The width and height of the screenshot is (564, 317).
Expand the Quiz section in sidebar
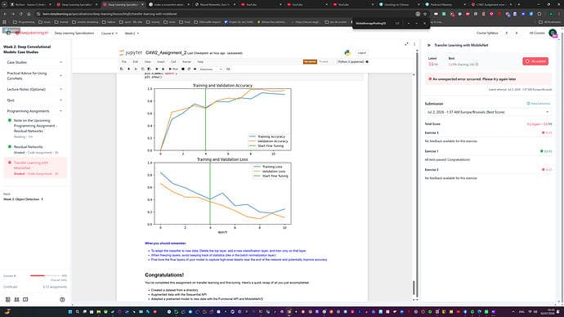click(x=34, y=100)
